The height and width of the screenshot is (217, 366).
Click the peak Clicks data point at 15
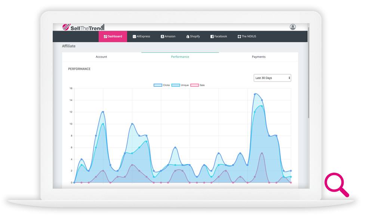pyautogui.click(x=255, y=94)
